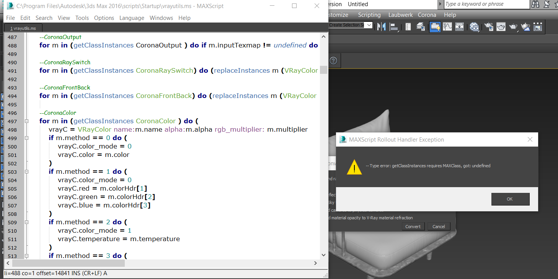
Task: Open the Schematic View icon
Action: 460,26
